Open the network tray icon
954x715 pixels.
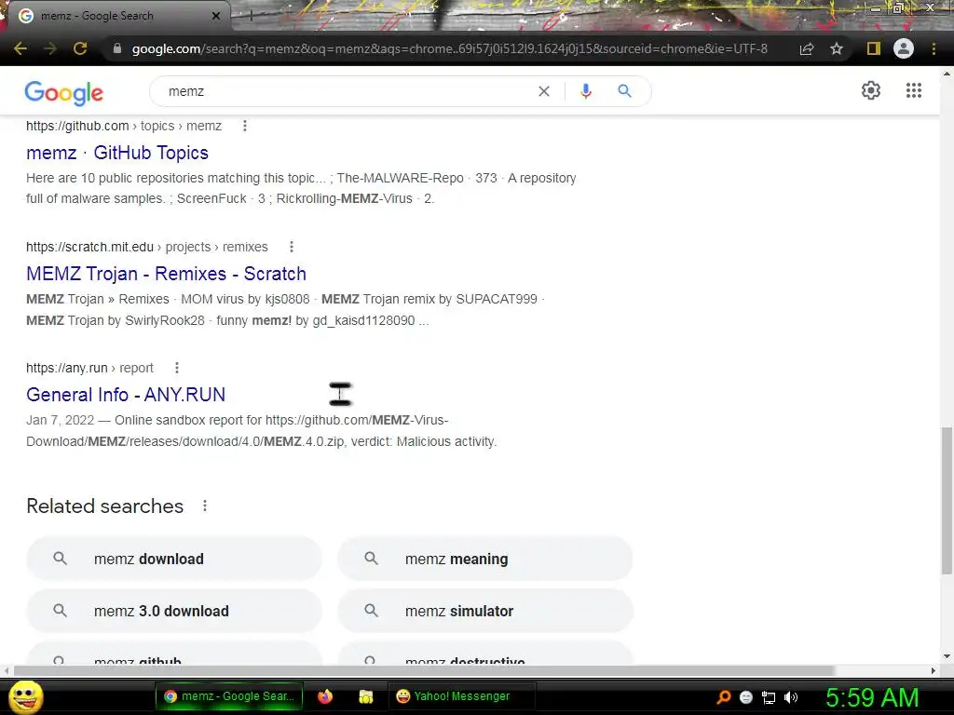point(769,697)
